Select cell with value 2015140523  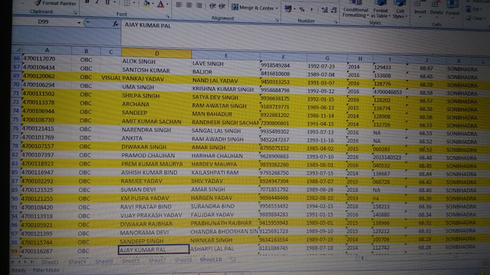pyautogui.click(x=388, y=157)
